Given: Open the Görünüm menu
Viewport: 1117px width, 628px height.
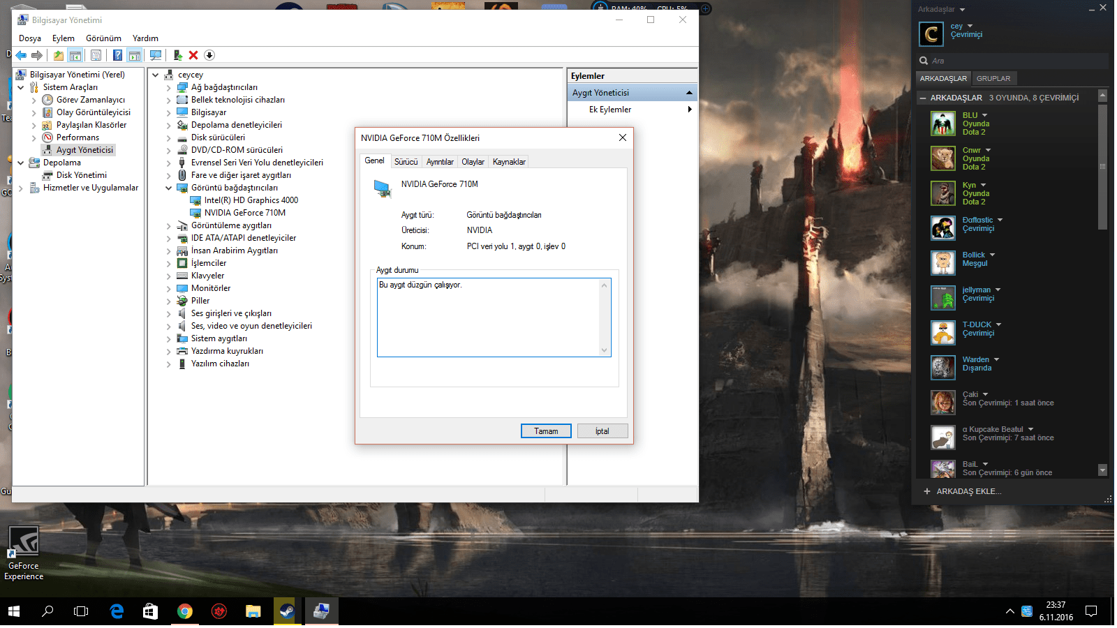Looking at the screenshot, I should point(103,38).
